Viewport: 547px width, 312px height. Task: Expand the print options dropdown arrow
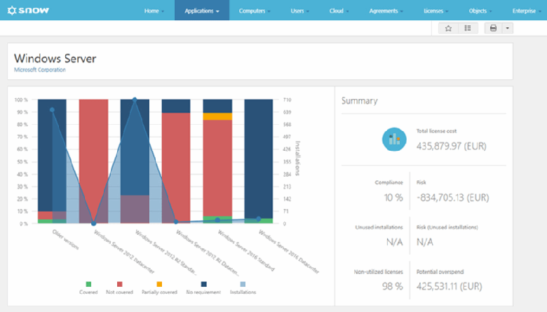click(508, 28)
